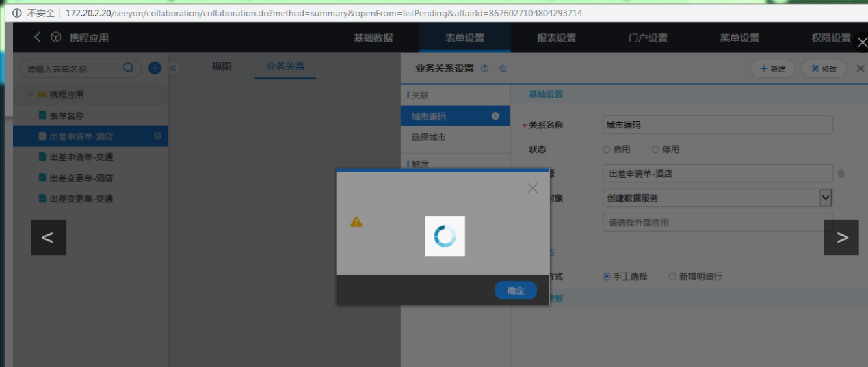Screen dimensions: 868x367
Task: Remove the 城市编码 relation with its x icon
Action: click(495, 116)
